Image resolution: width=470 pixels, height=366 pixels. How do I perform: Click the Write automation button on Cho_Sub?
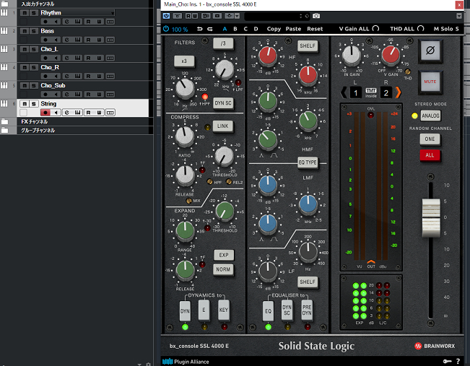pos(99,95)
